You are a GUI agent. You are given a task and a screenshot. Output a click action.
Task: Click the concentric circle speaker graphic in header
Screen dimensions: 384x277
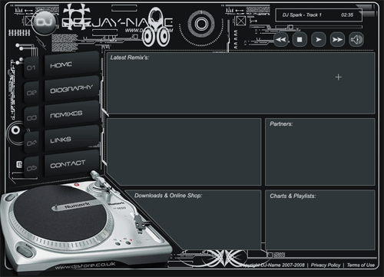pyautogui.click(x=201, y=24)
